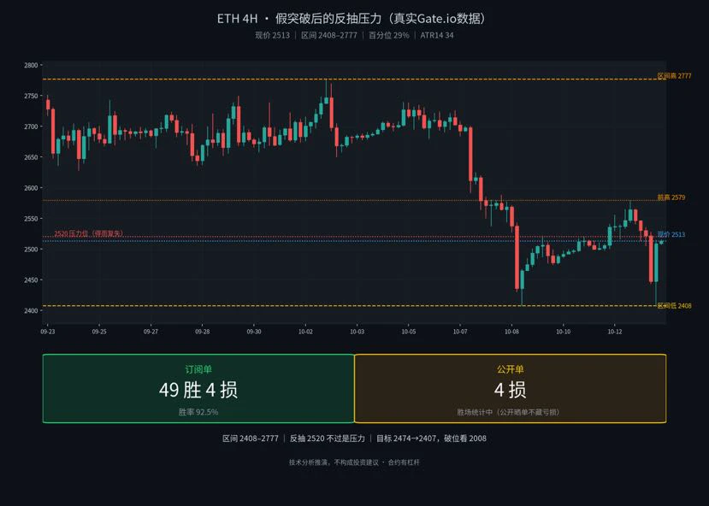709x506 pixels.
Task: Click the 2400 price axis label
Action: click(x=31, y=310)
